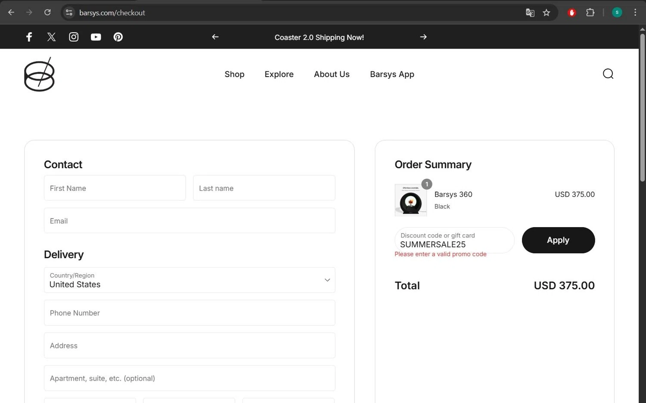
Task: Open the Pinterest social icon
Action: click(x=118, y=37)
